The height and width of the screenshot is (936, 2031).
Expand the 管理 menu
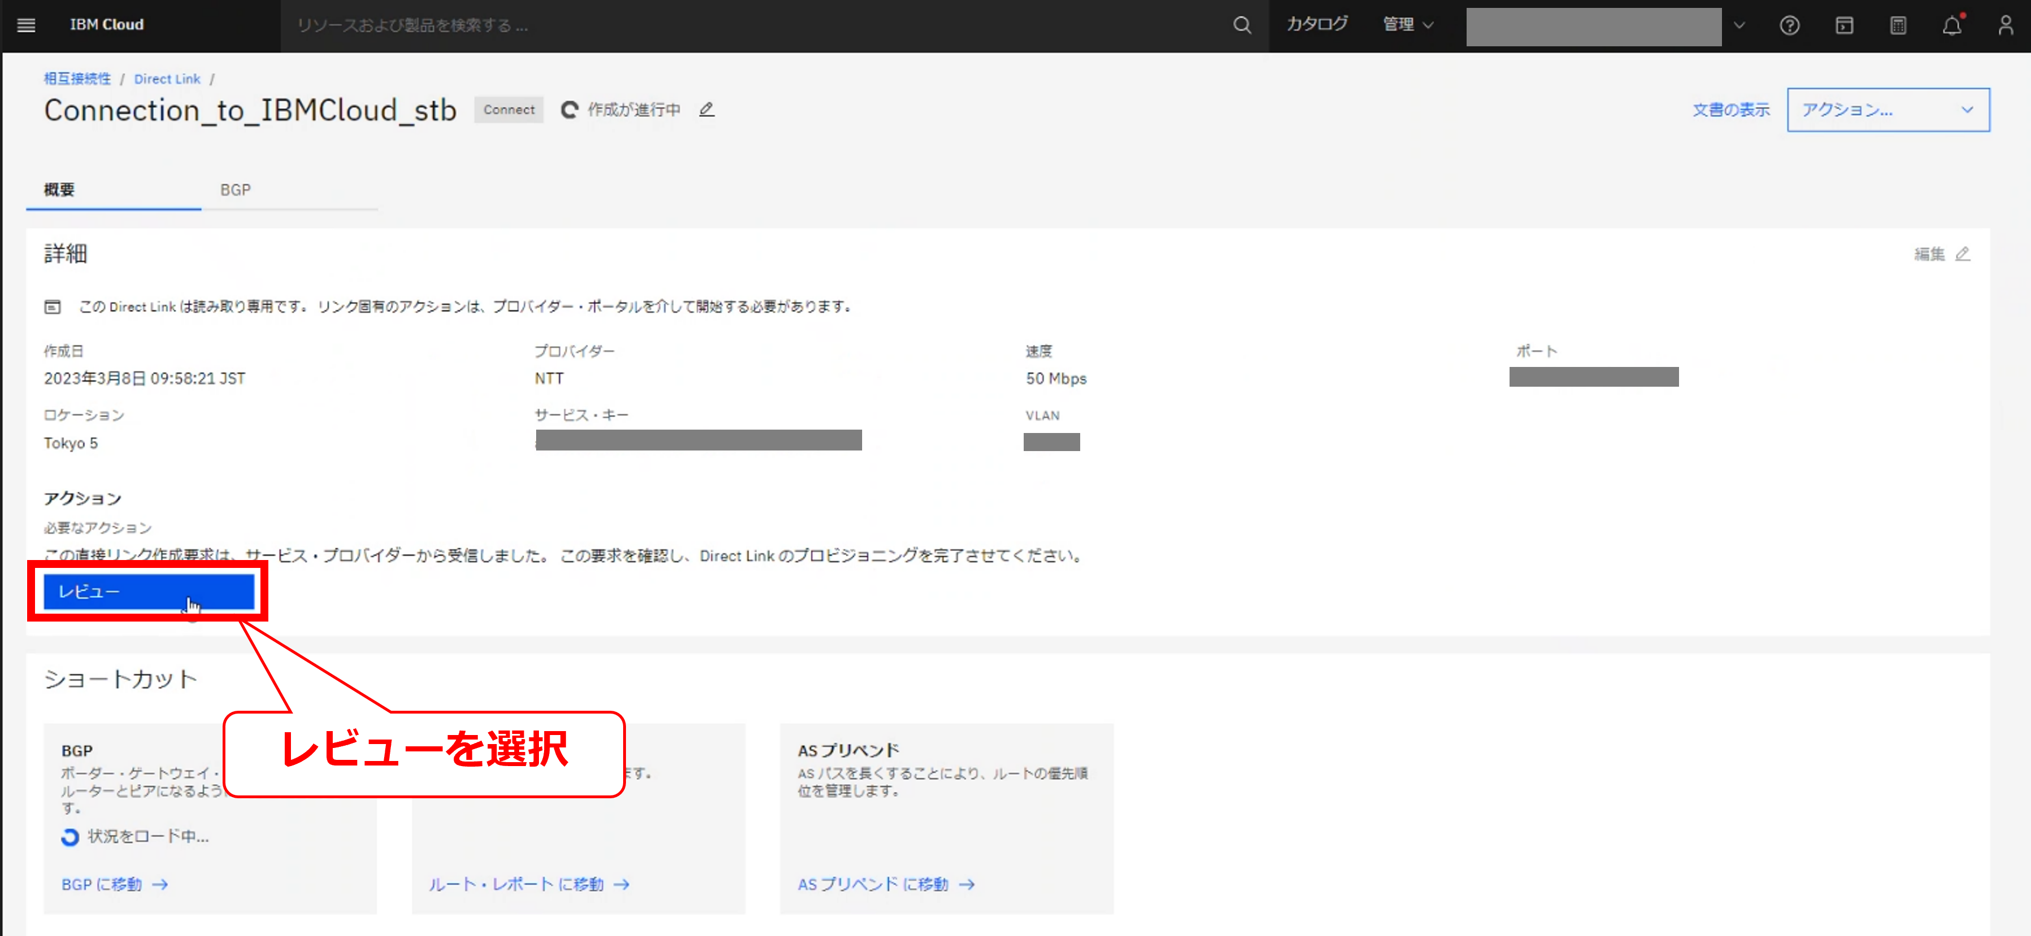coord(1407,25)
